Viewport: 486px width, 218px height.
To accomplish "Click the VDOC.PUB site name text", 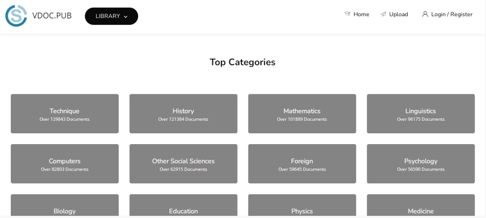I will pyautogui.click(x=52, y=16).
